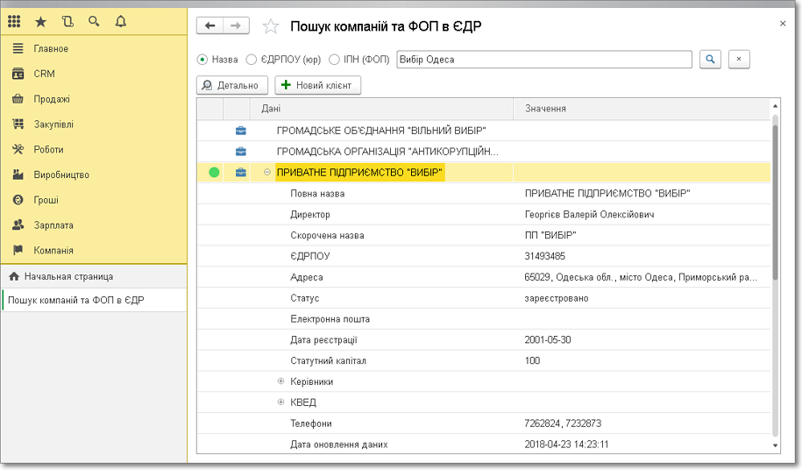Select the Назва radio button
The height and width of the screenshot is (470, 802).
[202, 60]
